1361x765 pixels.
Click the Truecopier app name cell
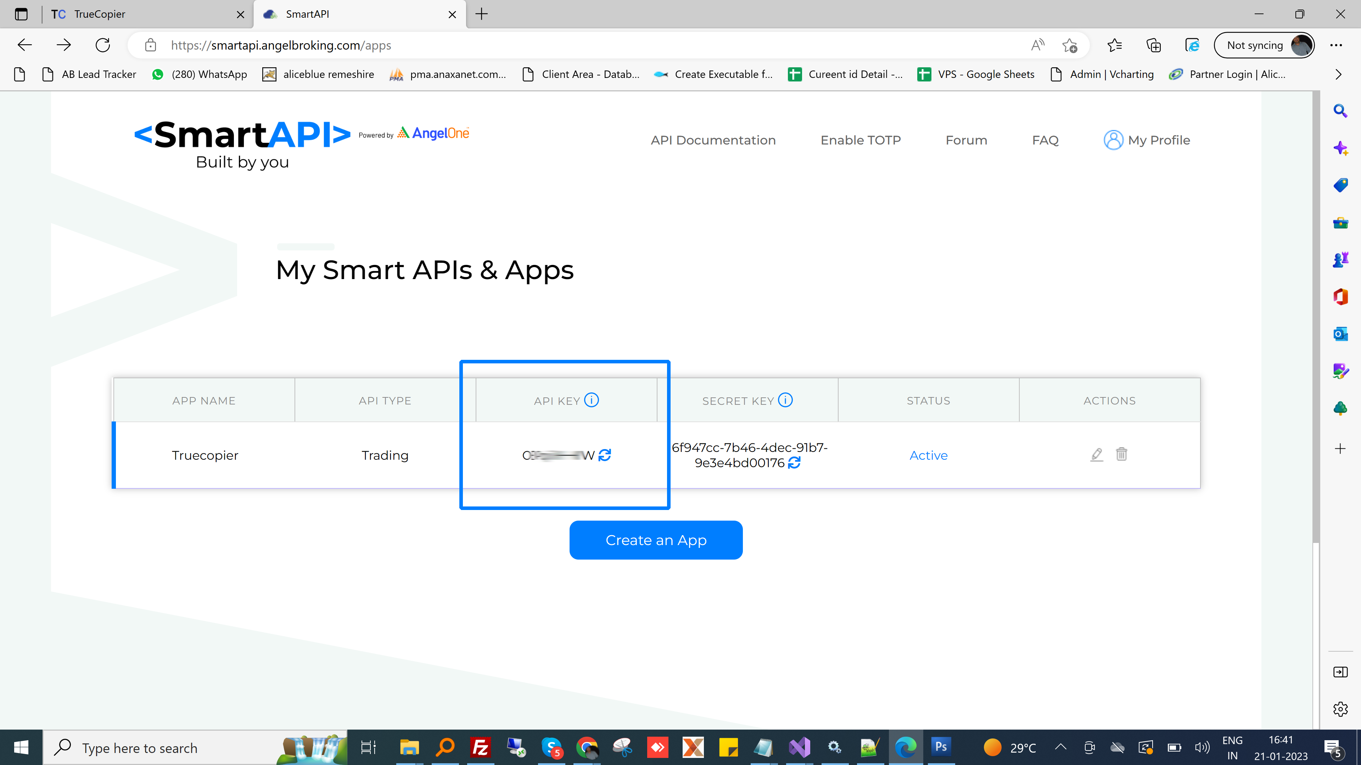pos(205,455)
